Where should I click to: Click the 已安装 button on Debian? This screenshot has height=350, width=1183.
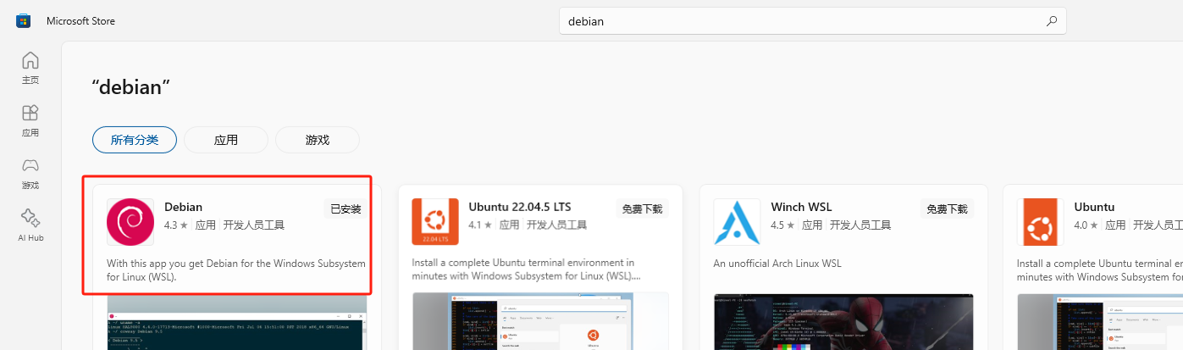[346, 208]
